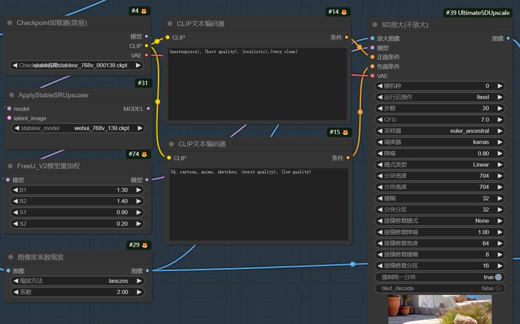Click the 降噪 0.80 slider field
Screen dimensions: 520x324
point(440,153)
